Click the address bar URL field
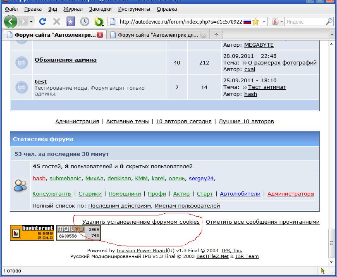Image resolution: width=337 pixels, height=277 pixels. (x=181, y=21)
